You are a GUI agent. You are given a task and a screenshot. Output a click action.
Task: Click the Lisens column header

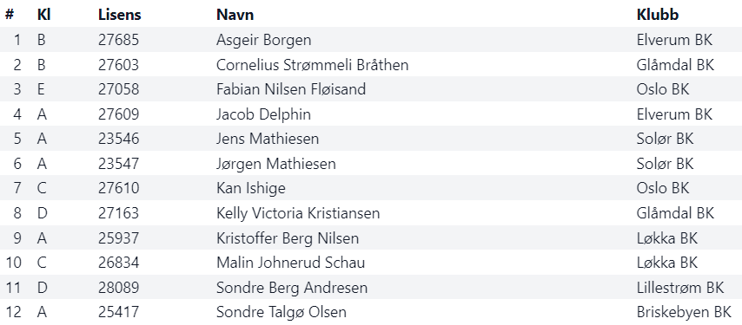click(120, 15)
